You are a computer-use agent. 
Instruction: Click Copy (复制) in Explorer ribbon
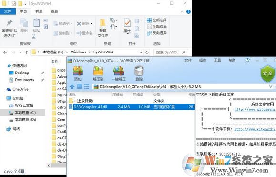[24, 26]
